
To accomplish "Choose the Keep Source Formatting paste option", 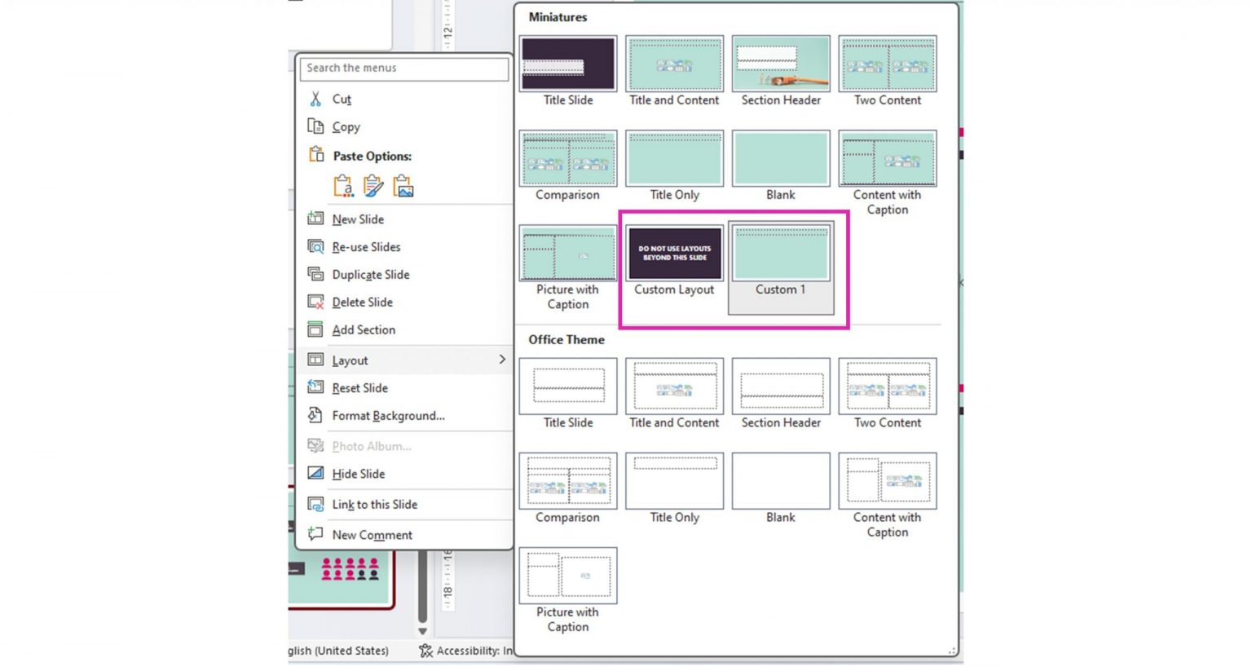I will [x=344, y=185].
